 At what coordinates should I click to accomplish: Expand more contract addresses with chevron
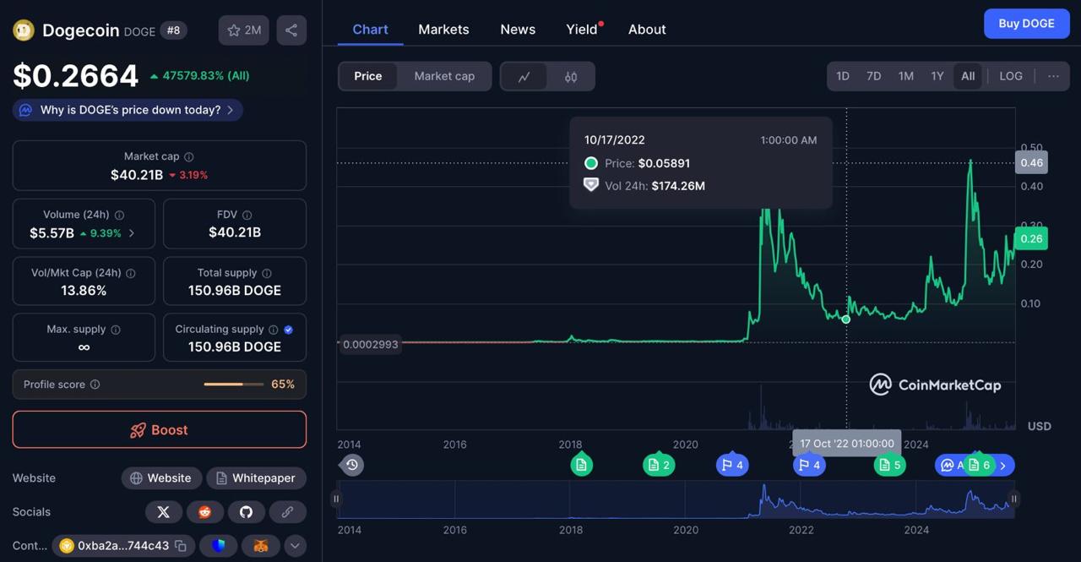(295, 546)
